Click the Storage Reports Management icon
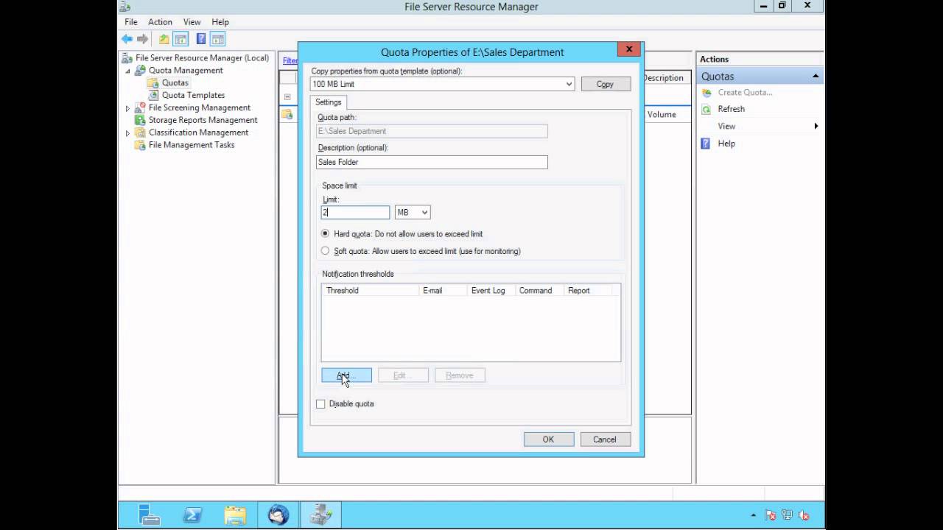 pyautogui.click(x=140, y=120)
